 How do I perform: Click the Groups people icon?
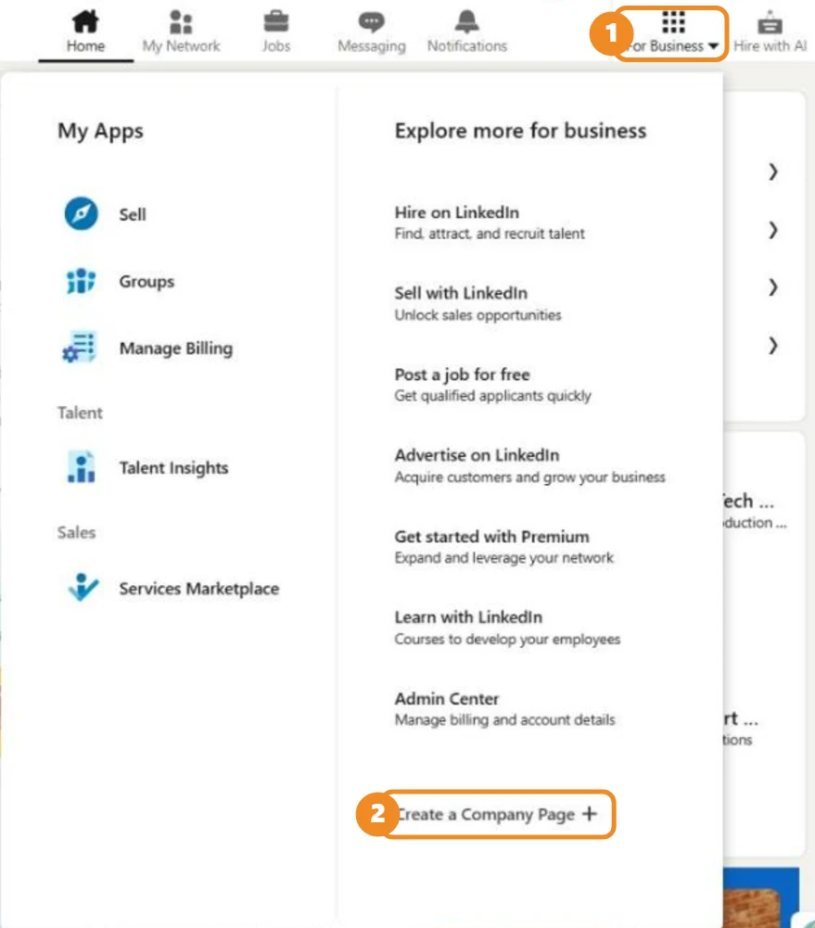(x=81, y=281)
